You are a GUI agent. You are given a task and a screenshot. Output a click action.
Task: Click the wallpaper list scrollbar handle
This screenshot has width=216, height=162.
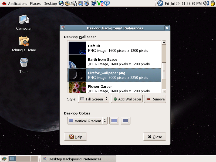pyautogui.click(x=164, y=71)
